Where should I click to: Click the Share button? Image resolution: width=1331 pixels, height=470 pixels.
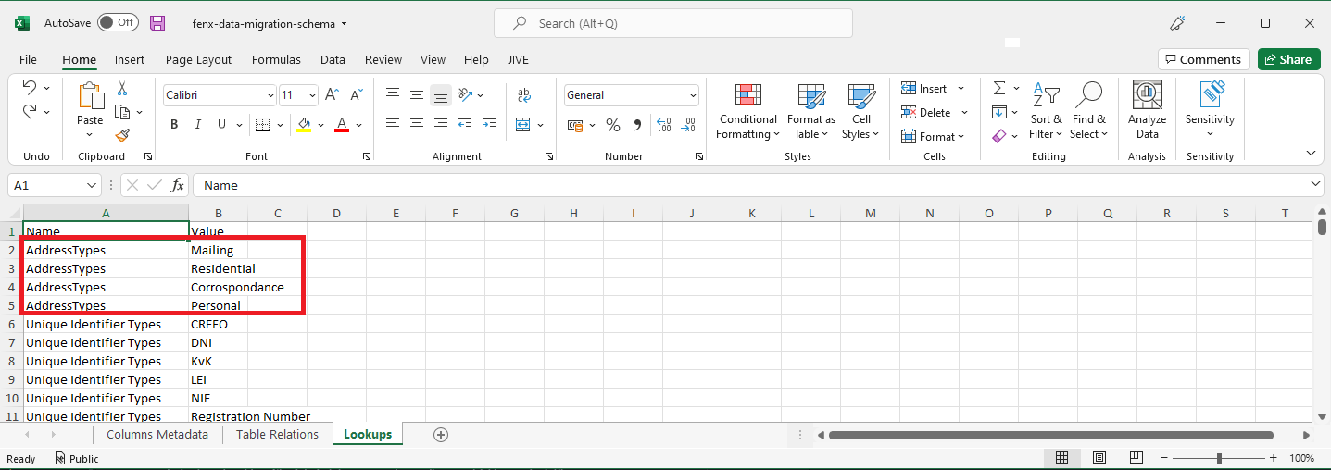pyautogui.click(x=1287, y=59)
